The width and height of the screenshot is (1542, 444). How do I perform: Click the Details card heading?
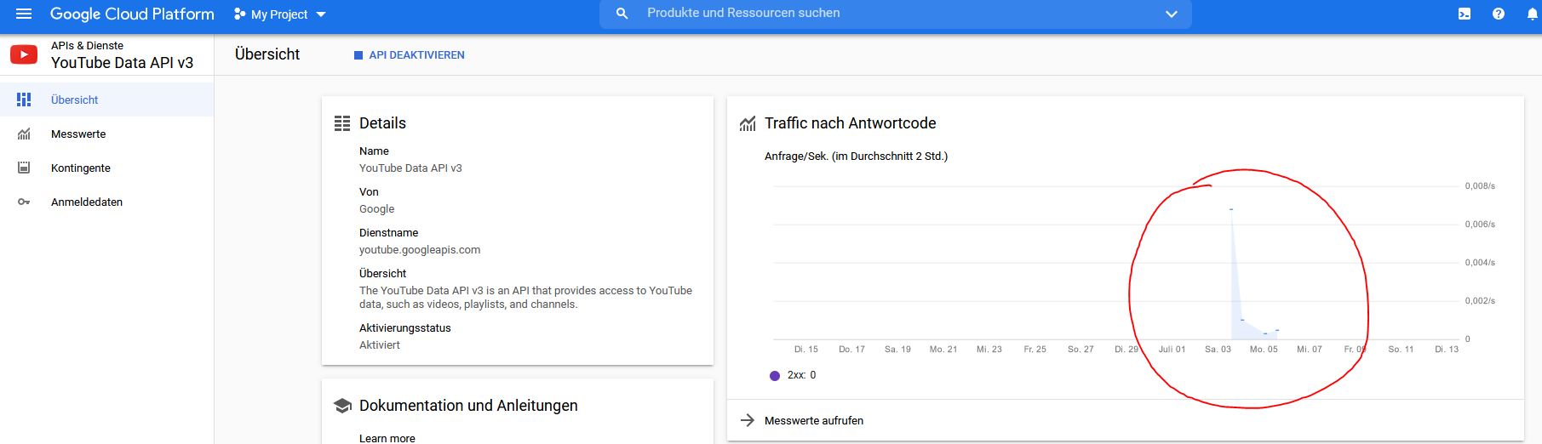[382, 123]
